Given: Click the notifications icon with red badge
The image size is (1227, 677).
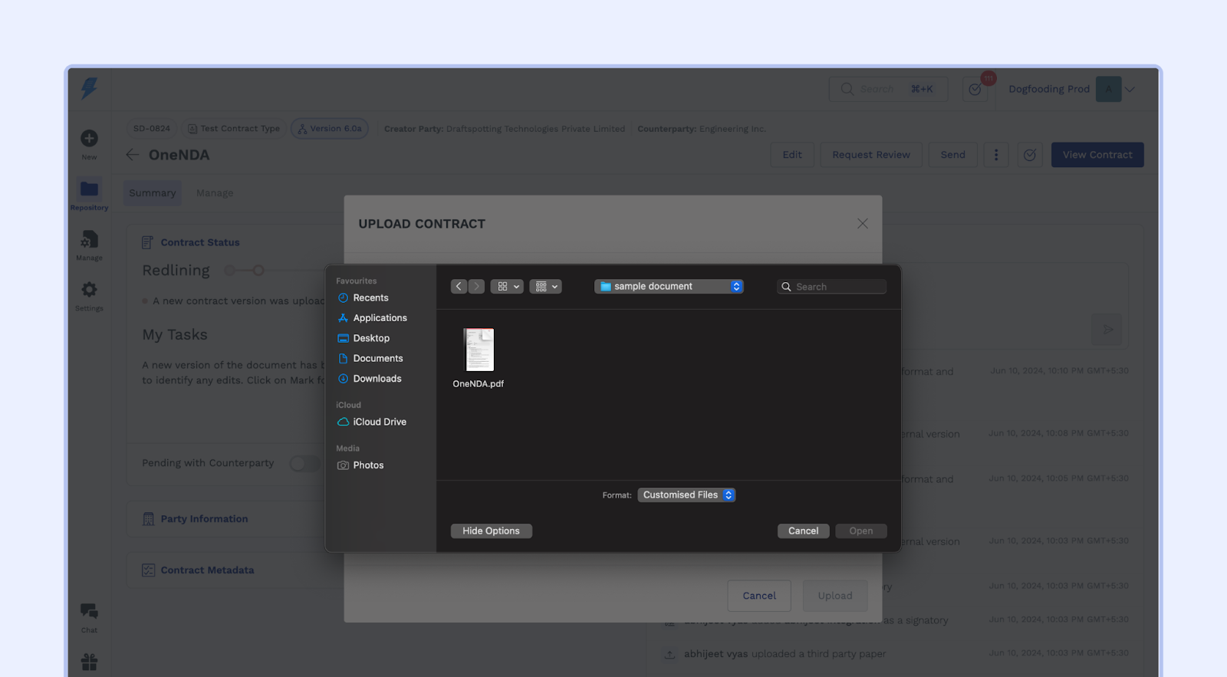Looking at the screenshot, I should 975,89.
